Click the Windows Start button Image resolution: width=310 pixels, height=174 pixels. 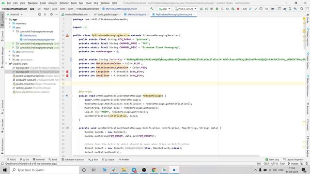(5, 170)
